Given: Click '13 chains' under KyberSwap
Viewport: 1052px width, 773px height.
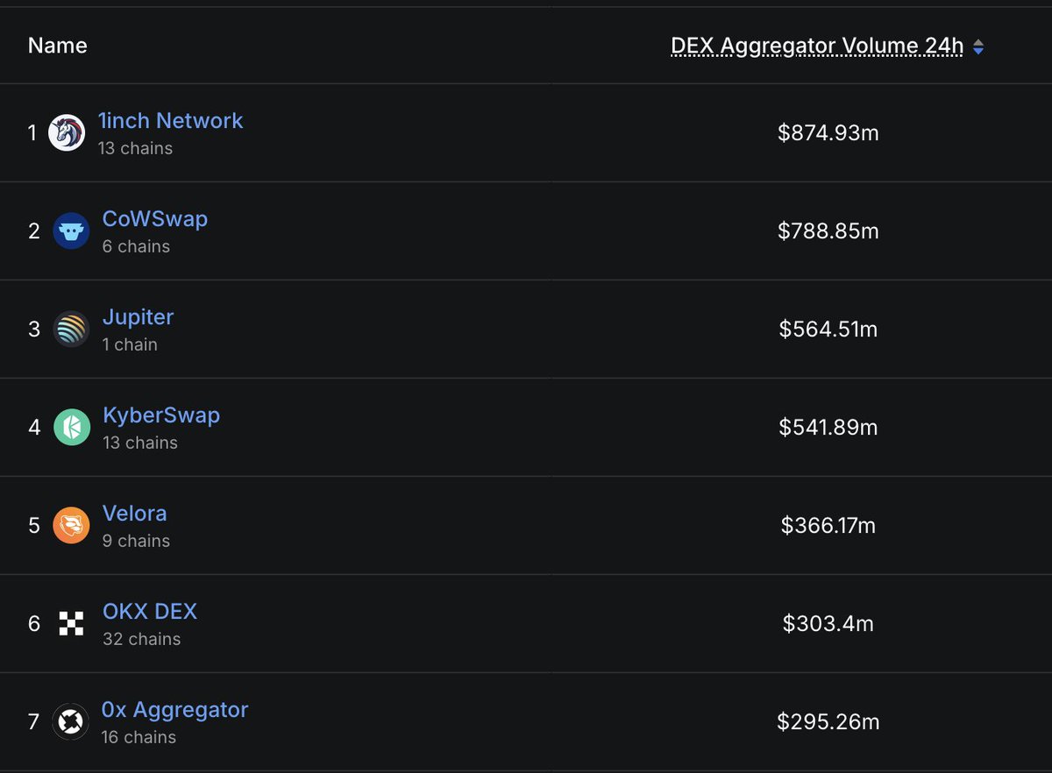Looking at the screenshot, I should coord(140,443).
